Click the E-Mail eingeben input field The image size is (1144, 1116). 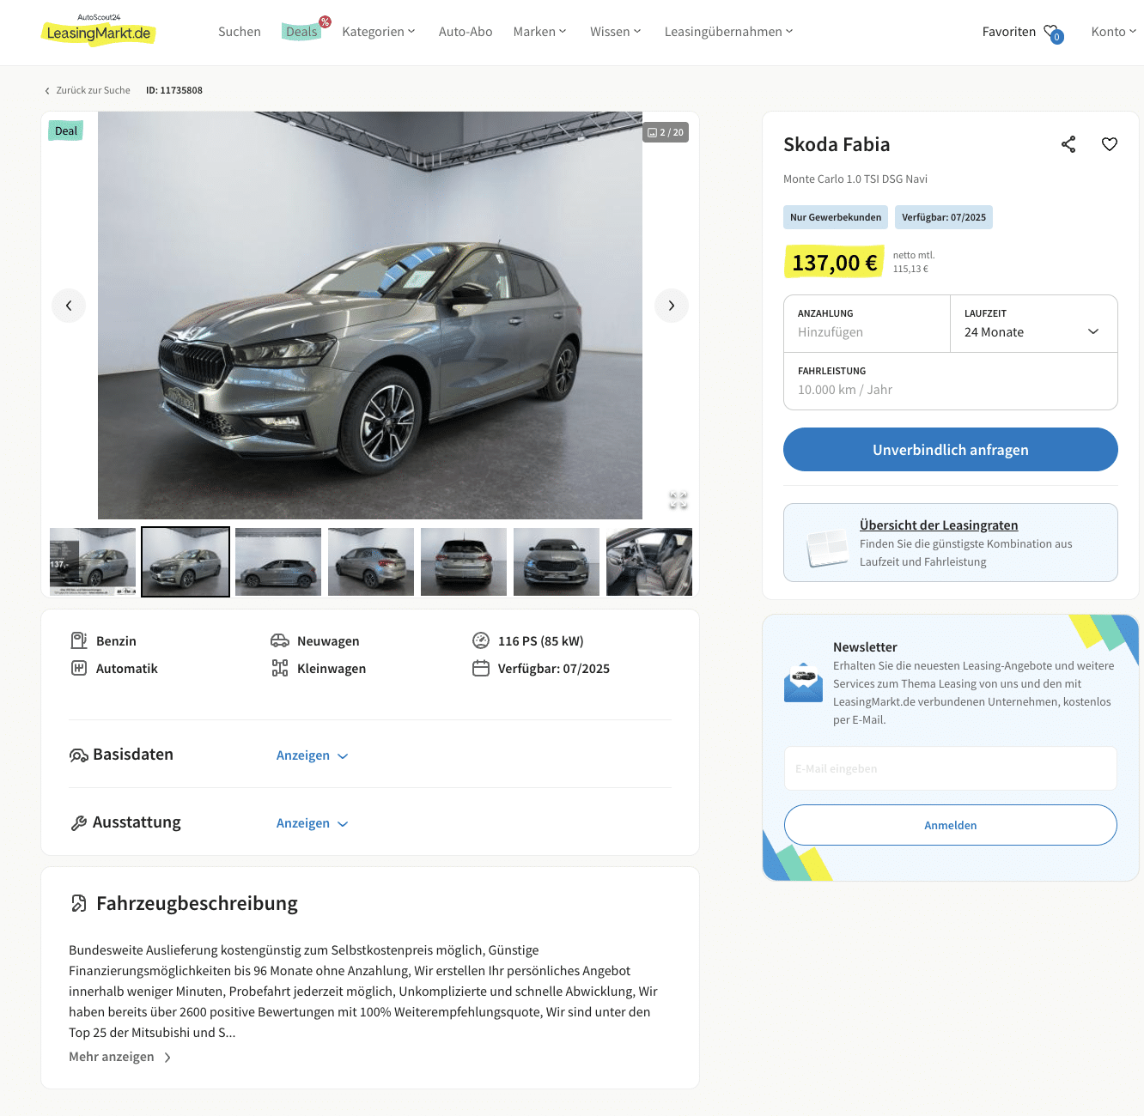click(x=951, y=768)
